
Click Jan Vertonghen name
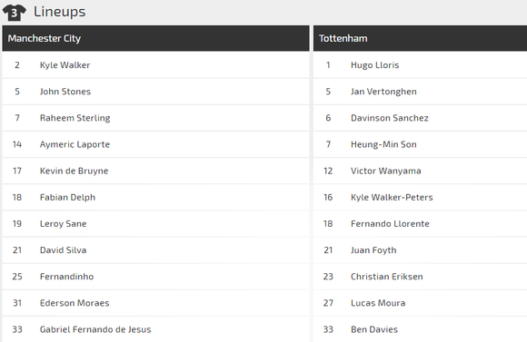pos(383,92)
